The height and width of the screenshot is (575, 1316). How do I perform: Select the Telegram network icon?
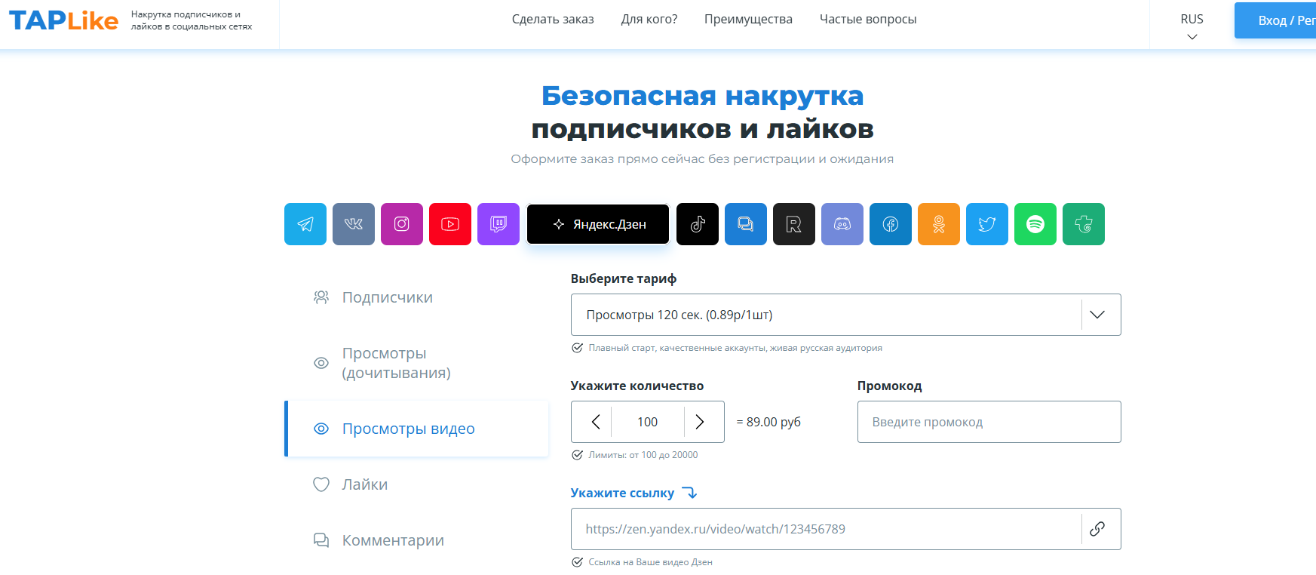(305, 224)
